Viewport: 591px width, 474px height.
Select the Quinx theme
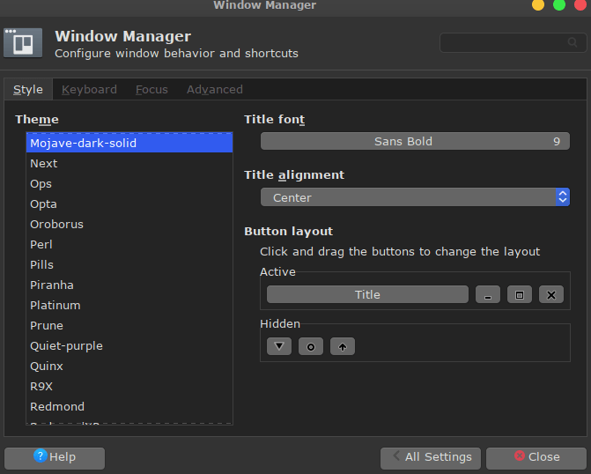(x=129, y=367)
